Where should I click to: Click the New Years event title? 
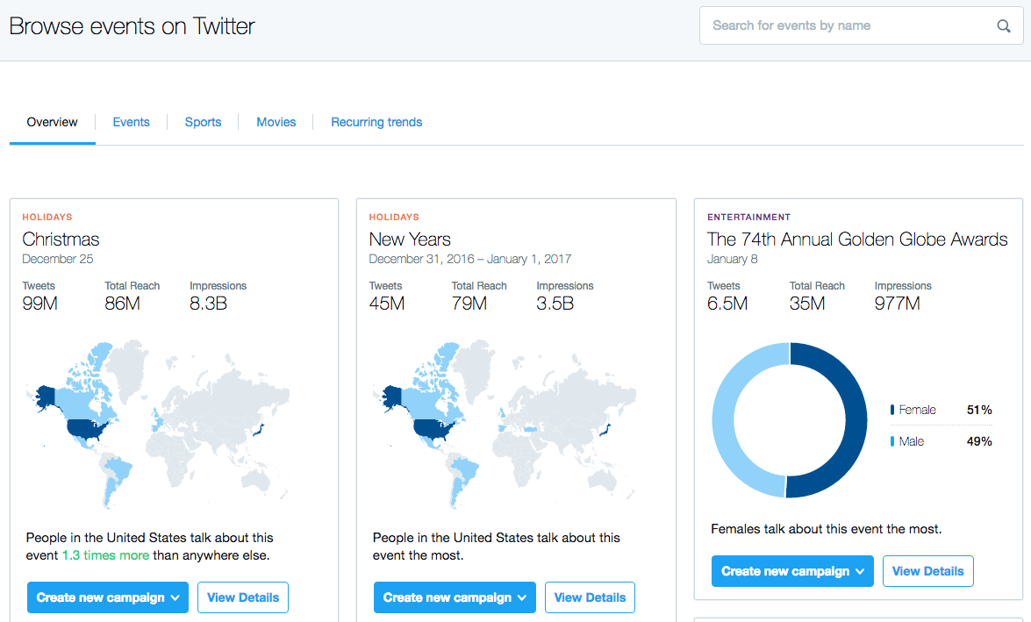coord(410,240)
